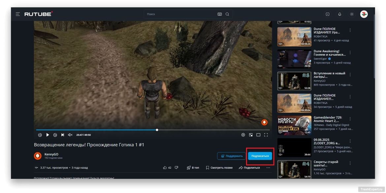Open options menu for ZLODEY_ZORG video
The height and width of the screenshot is (193, 386).
(350, 141)
